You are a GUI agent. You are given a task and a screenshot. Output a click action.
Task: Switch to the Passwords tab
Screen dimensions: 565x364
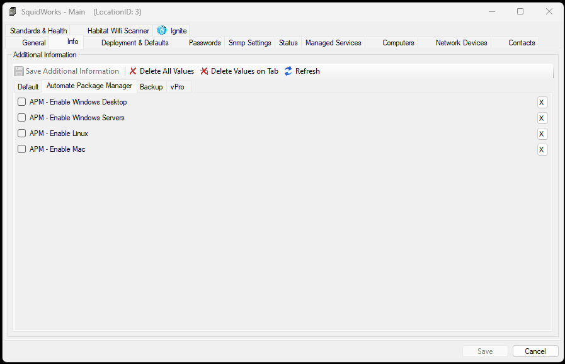(205, 43)
